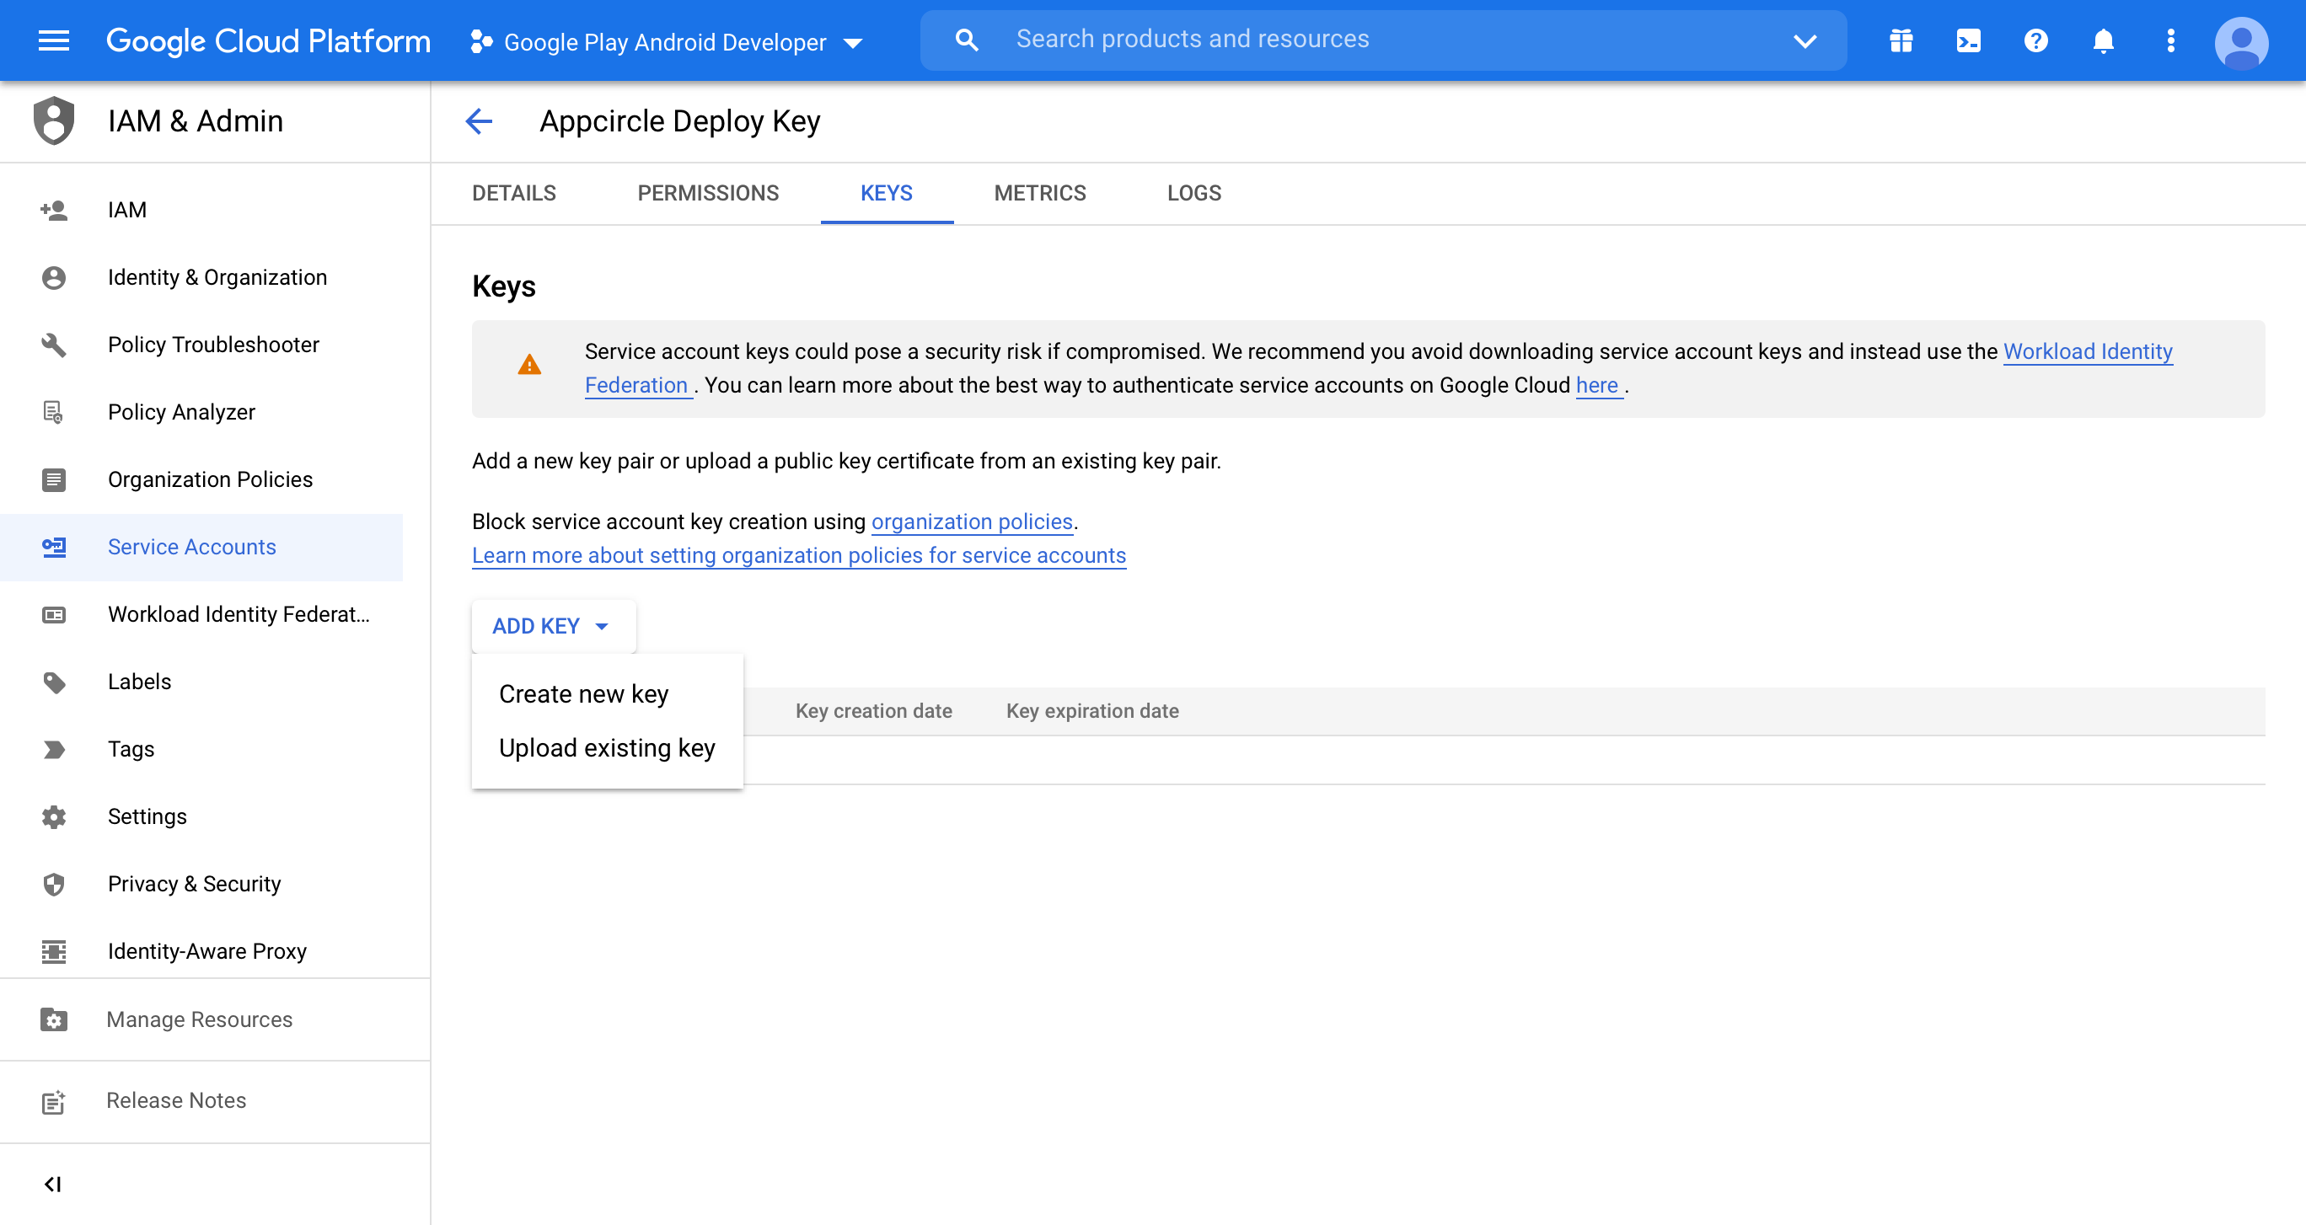Viewport: 2306px width, 1225px height.
Task: Open Policy Troubleshooter from sidebar label
Action: [213, 345]
